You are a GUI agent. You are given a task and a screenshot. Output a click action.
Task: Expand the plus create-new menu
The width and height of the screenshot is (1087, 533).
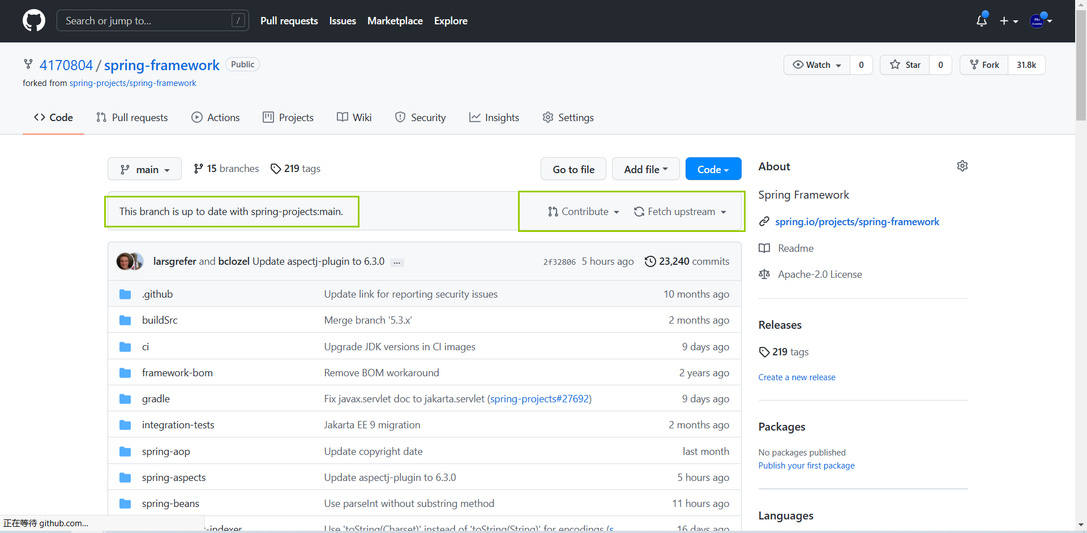point(1009,21)
